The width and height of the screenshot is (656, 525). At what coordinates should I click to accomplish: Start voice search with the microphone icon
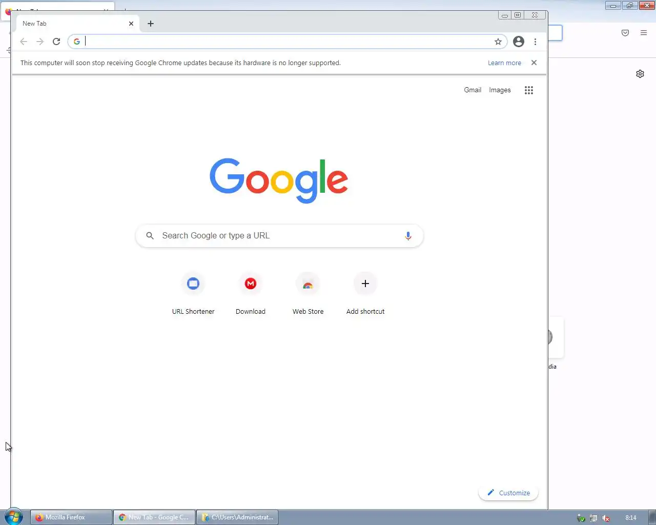coord(408,236)
